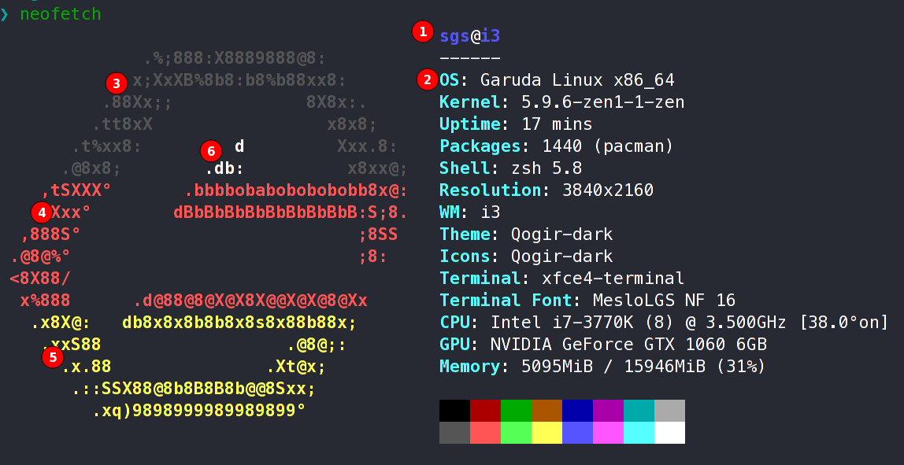This screenshot has height=465, width=904.
Task: Click the Memory usage line
Action: tap(602, 367)
